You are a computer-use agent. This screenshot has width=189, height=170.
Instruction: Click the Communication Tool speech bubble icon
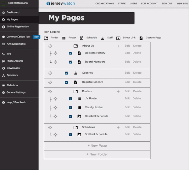[x=3, y=37]
